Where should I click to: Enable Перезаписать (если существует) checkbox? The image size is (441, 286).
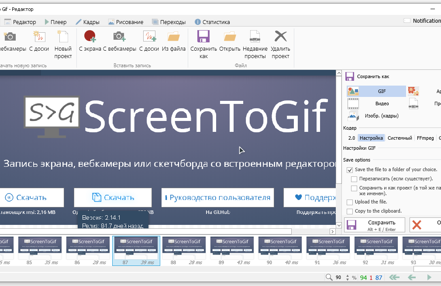tap(354, 179)
